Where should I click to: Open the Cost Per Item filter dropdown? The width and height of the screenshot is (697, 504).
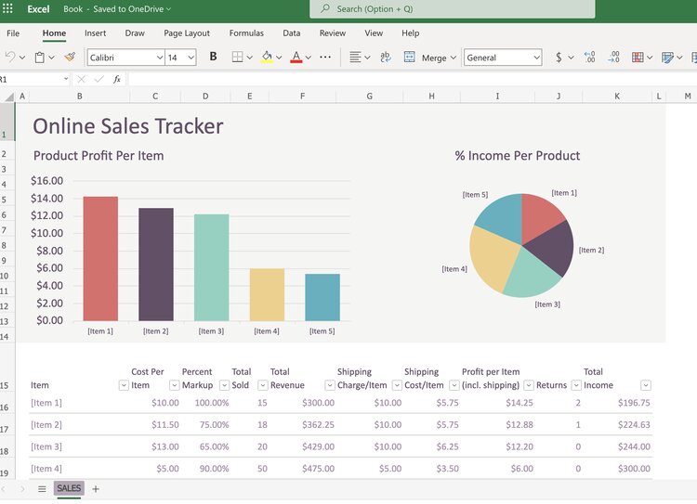[x=175, y=385]
